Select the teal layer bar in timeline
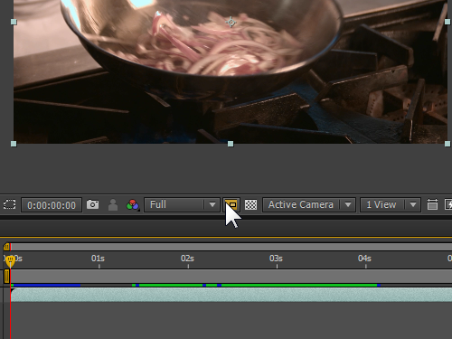 (x=231, y=295)
